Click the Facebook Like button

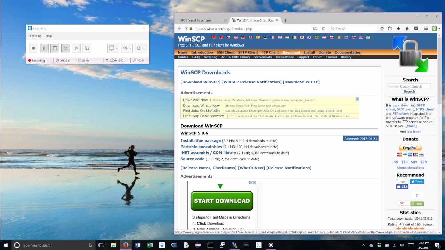coord(402,186)
